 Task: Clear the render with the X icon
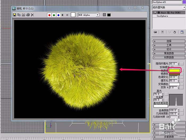32,15
